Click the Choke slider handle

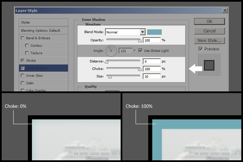point(140,69)
